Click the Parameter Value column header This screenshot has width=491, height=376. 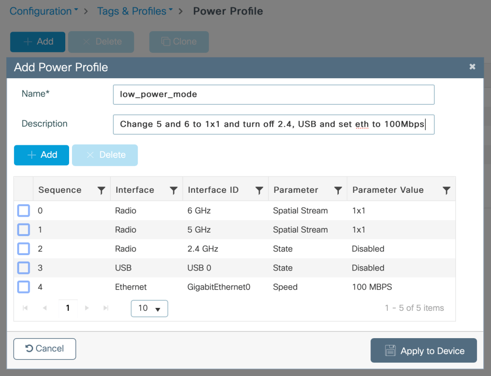click(388, 190)
